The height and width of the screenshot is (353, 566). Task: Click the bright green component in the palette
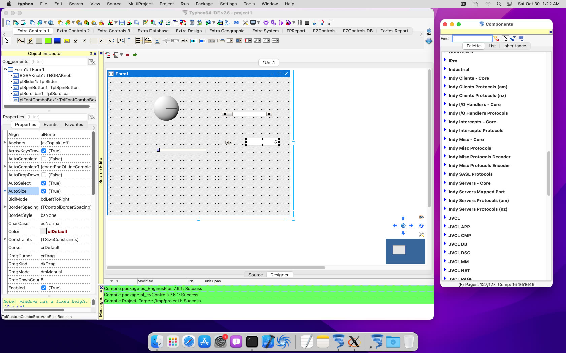pos(48,41)
